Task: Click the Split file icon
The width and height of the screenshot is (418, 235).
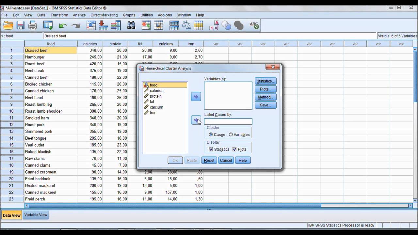Action: (174, 25)
